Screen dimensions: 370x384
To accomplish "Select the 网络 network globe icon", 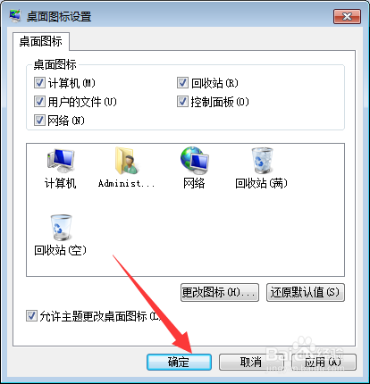I will [195, 161].
